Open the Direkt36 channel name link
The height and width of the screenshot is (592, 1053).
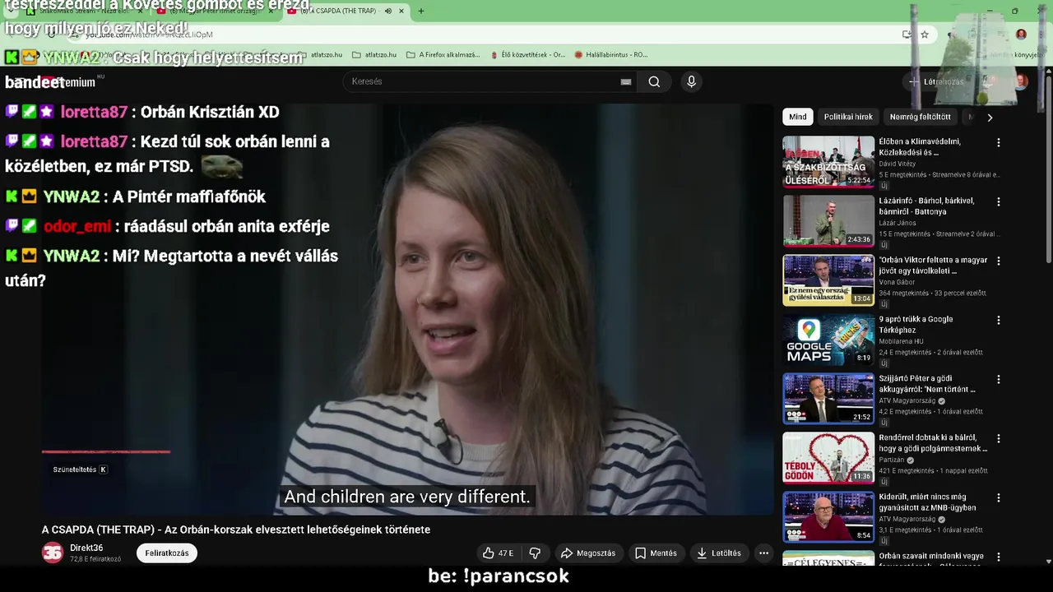click(x=86, y=548)
